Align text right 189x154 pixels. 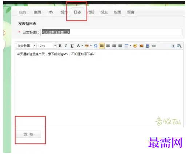tap(114, 46)
